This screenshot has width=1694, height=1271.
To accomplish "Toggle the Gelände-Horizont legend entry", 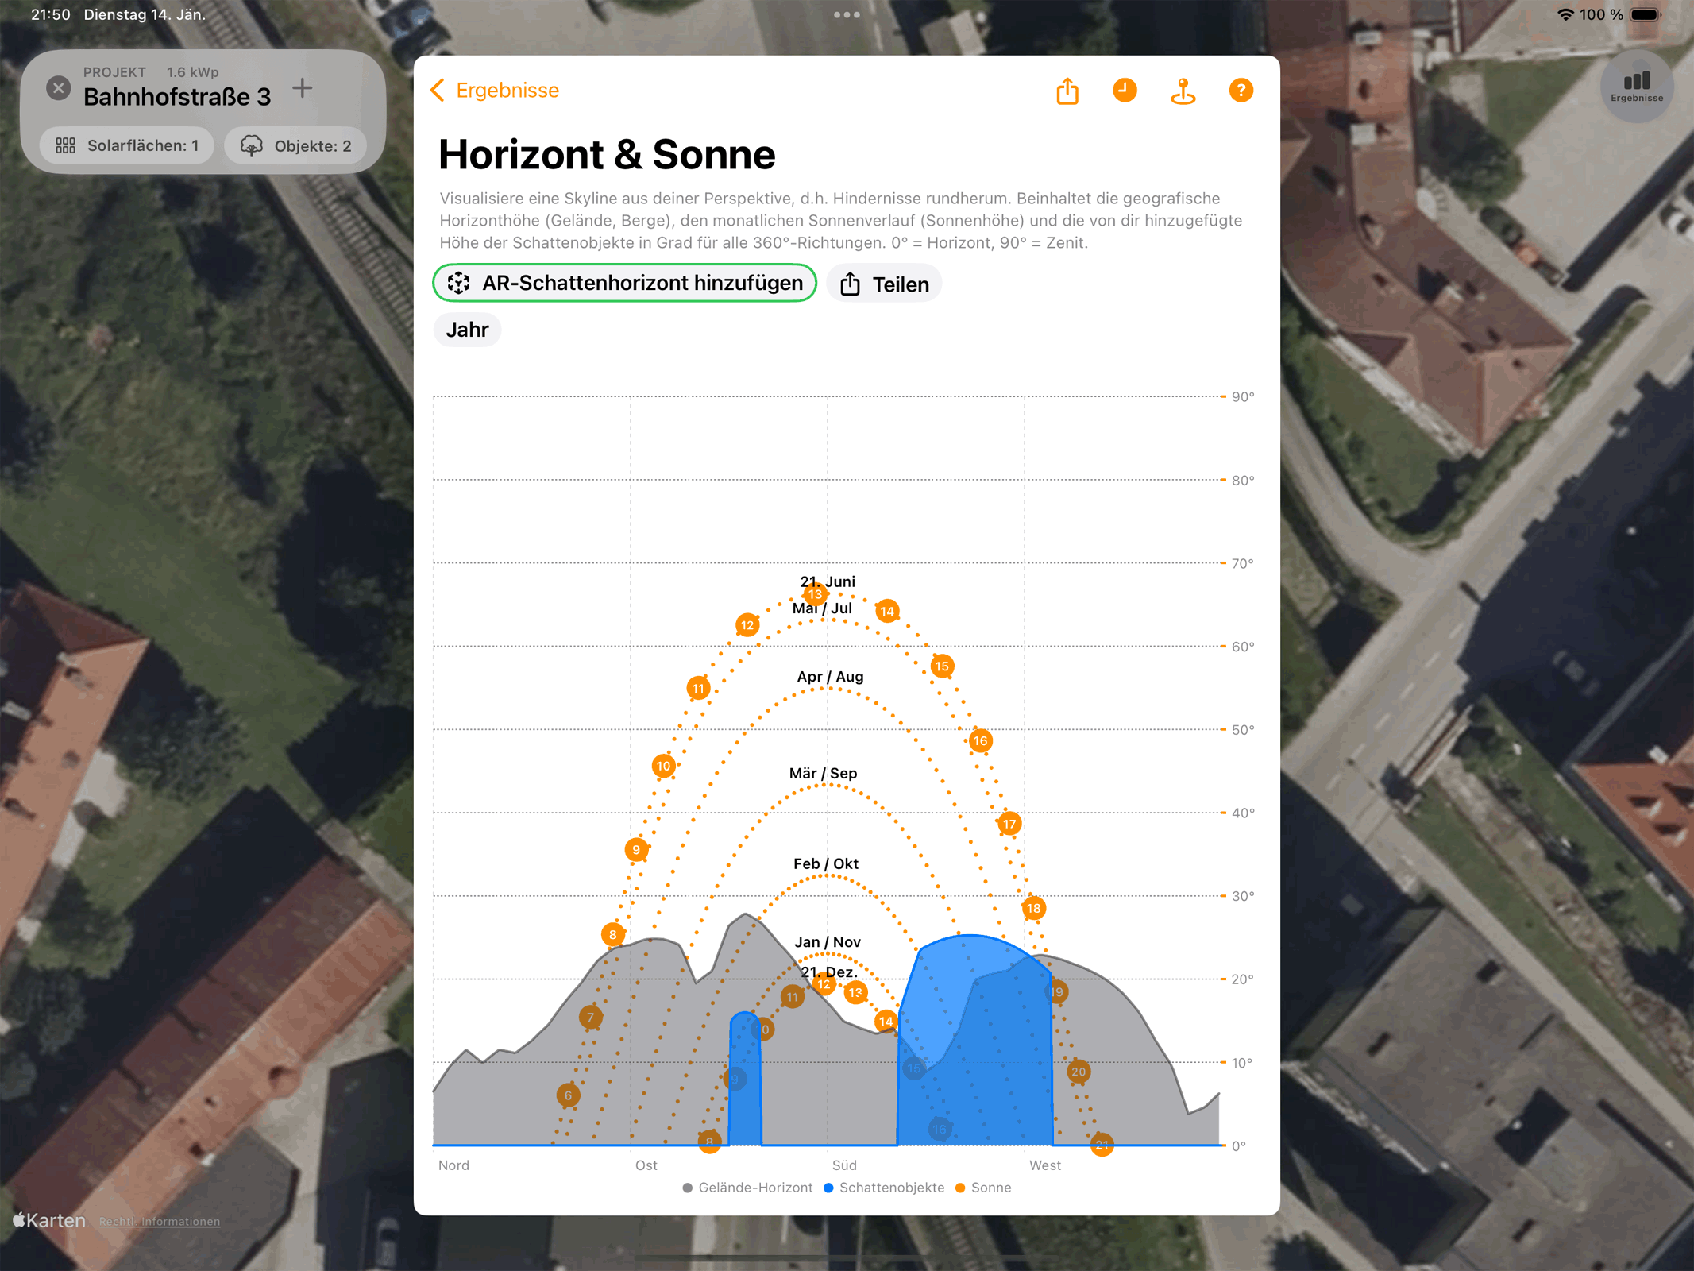I will (x=747, y=1188).
